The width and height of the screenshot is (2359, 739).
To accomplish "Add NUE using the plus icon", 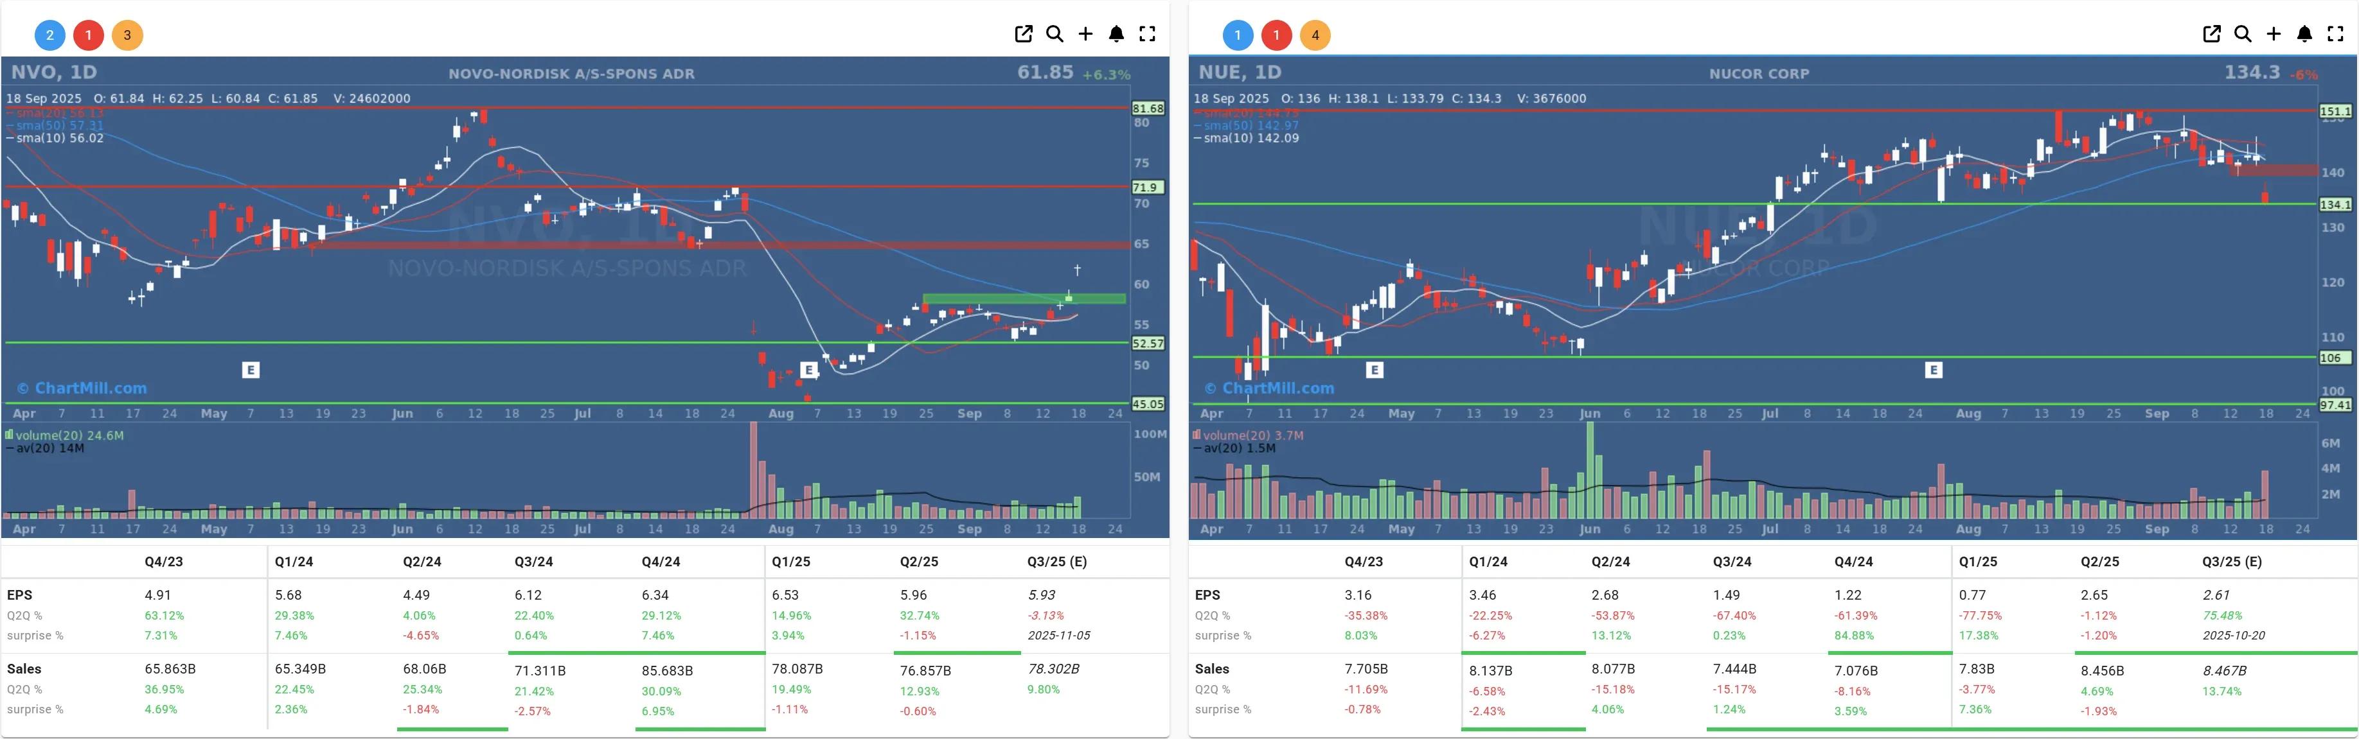I will click(x=2274, y=34).
